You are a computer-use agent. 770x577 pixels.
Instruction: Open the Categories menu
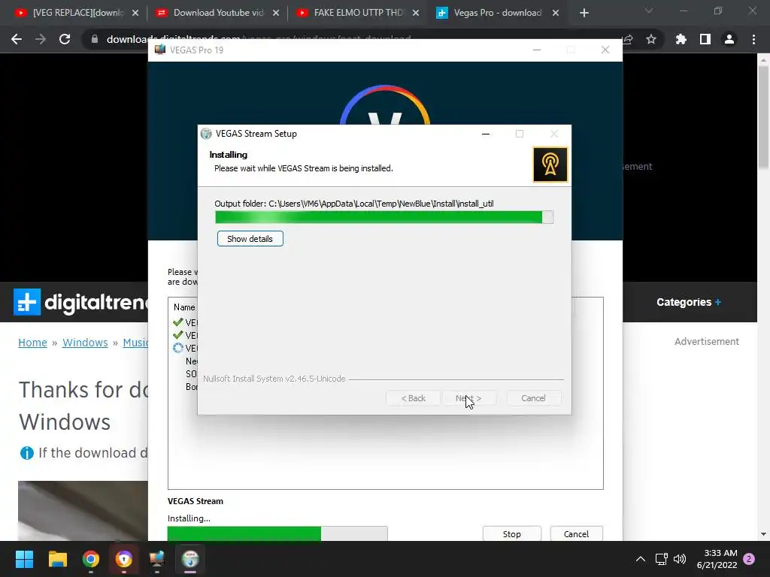(689, 302)
